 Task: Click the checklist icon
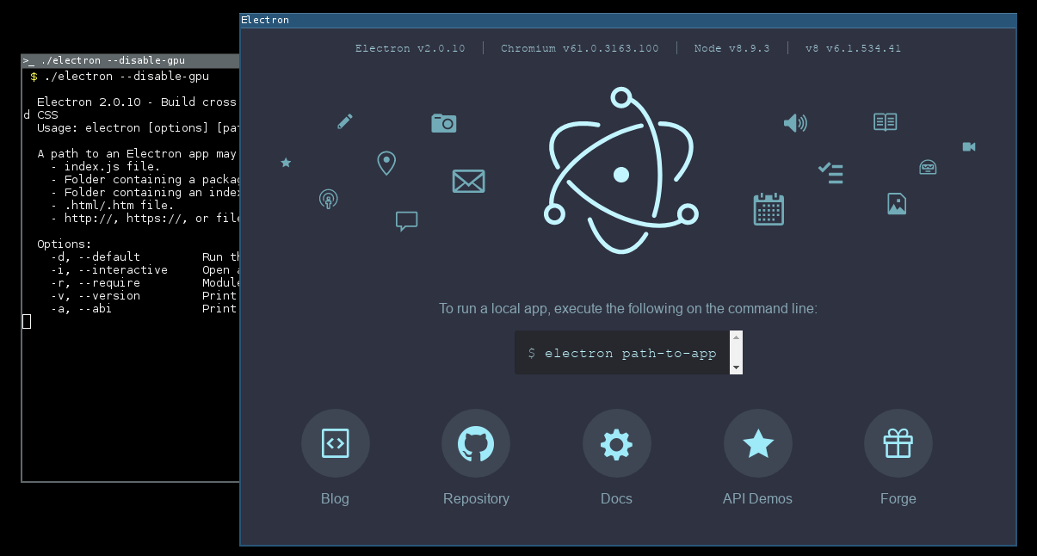830,174
